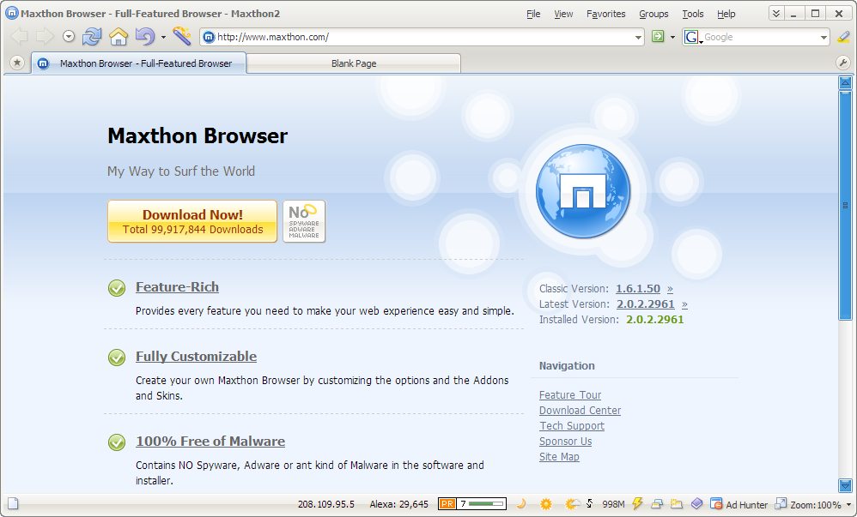Click the Download Now button
857x517 pixels.
[x=191, y=221]
